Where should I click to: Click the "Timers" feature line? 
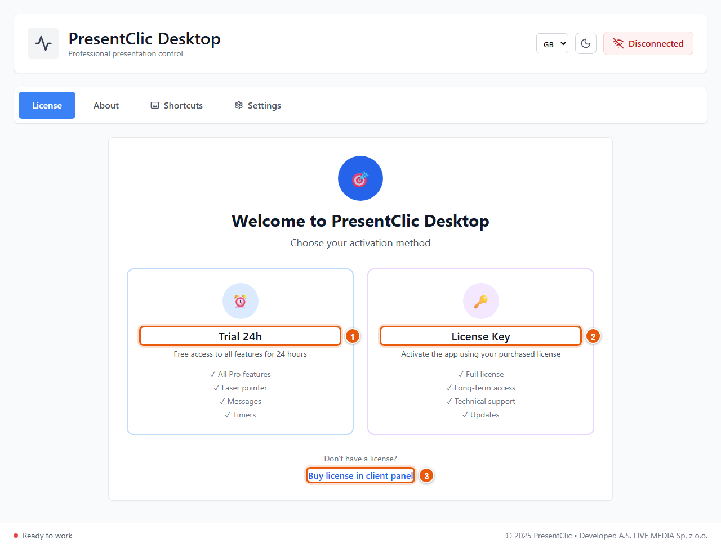(241, 415)
